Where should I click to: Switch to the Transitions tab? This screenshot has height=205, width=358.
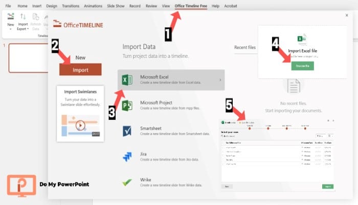tap(71, 6)
